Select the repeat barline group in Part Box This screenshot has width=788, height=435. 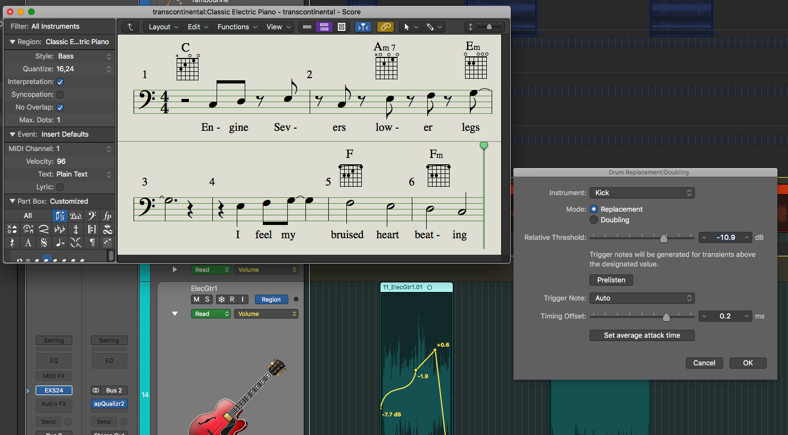(92, 229)
